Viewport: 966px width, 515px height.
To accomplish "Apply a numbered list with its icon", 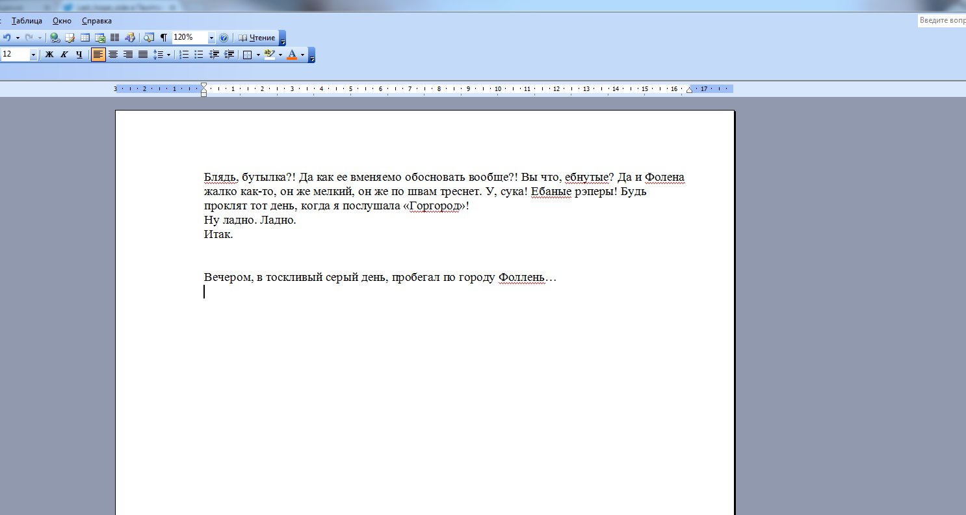I will tap(184, 55).
